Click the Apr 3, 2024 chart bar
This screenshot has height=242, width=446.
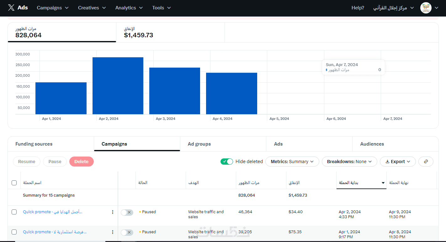coord(175,91)
